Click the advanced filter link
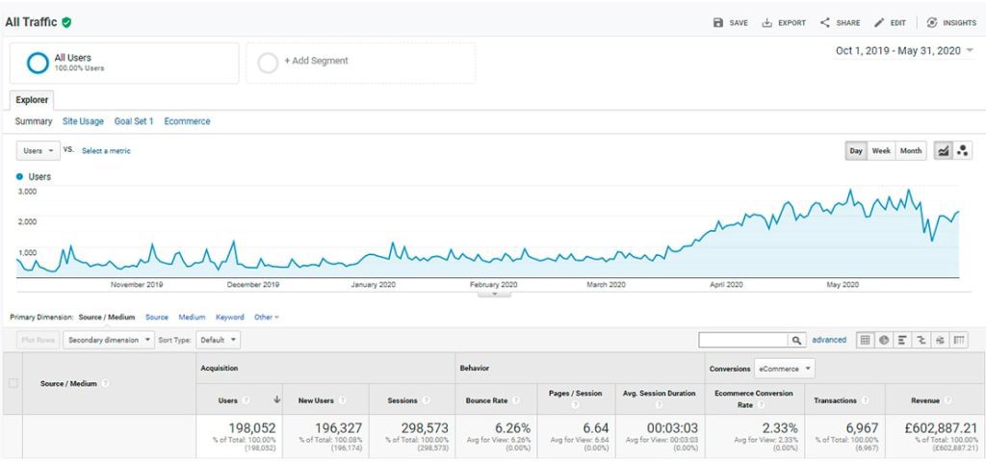 [x=829, y=340]
